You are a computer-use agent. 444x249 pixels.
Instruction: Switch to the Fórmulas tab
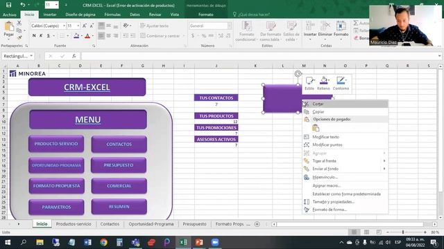[x=112, y=15]
